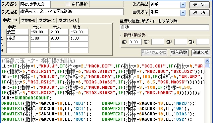Switch to the 参数13-16 tab
Screen dimensions: 213x123
[68, 21]
